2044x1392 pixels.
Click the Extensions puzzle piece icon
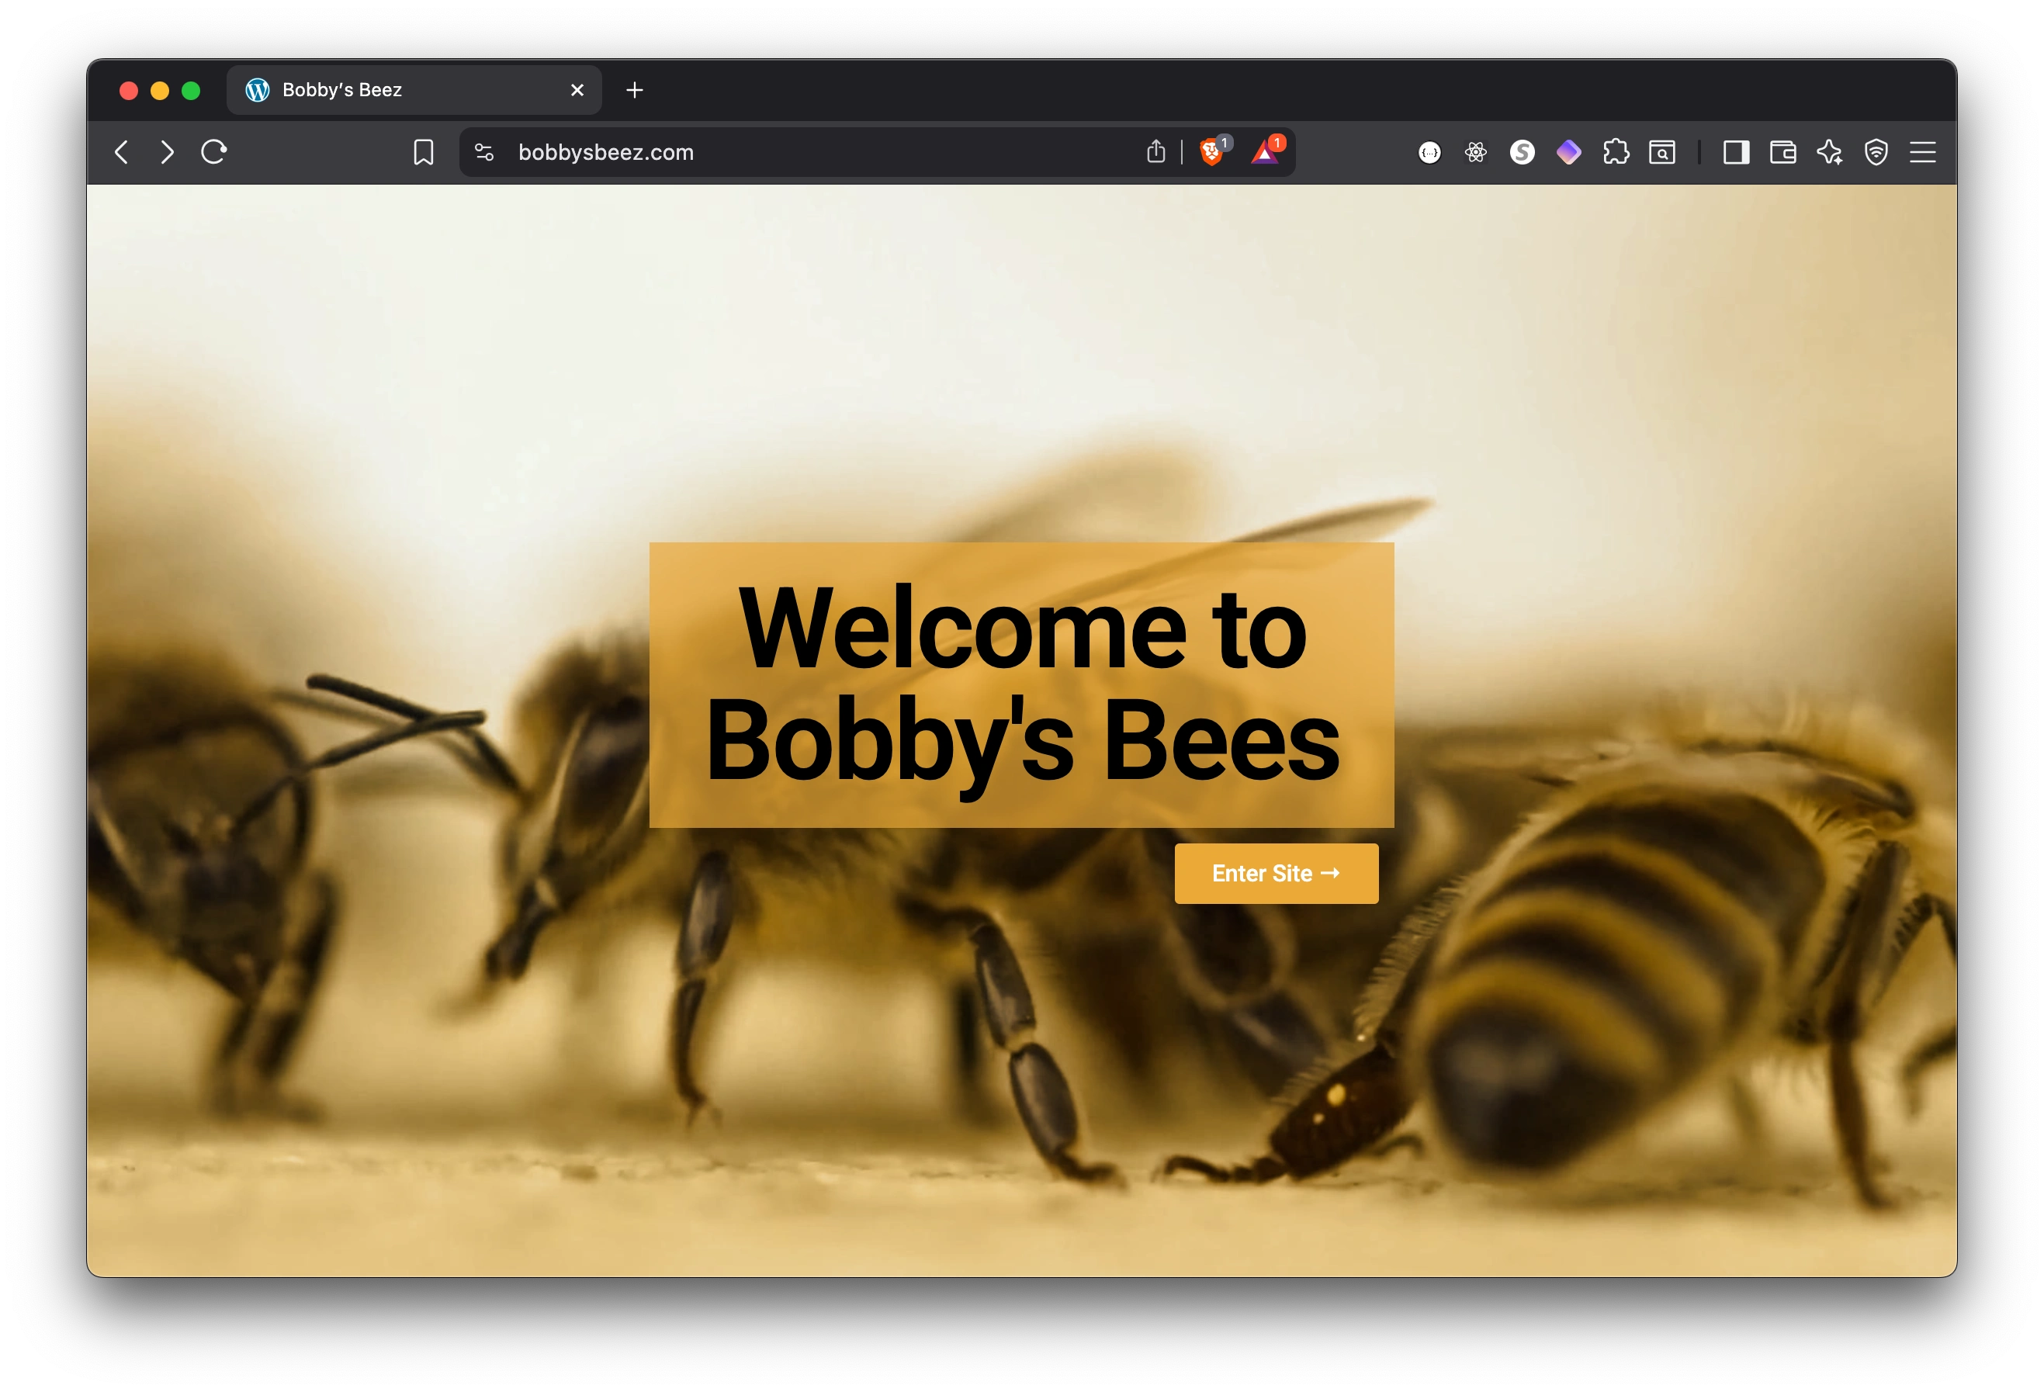tap(1615, 152)
